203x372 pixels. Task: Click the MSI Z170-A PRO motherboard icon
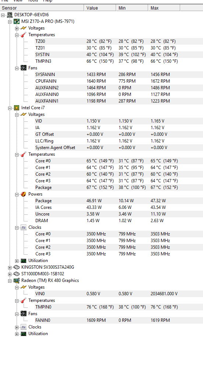coord(16,21)
